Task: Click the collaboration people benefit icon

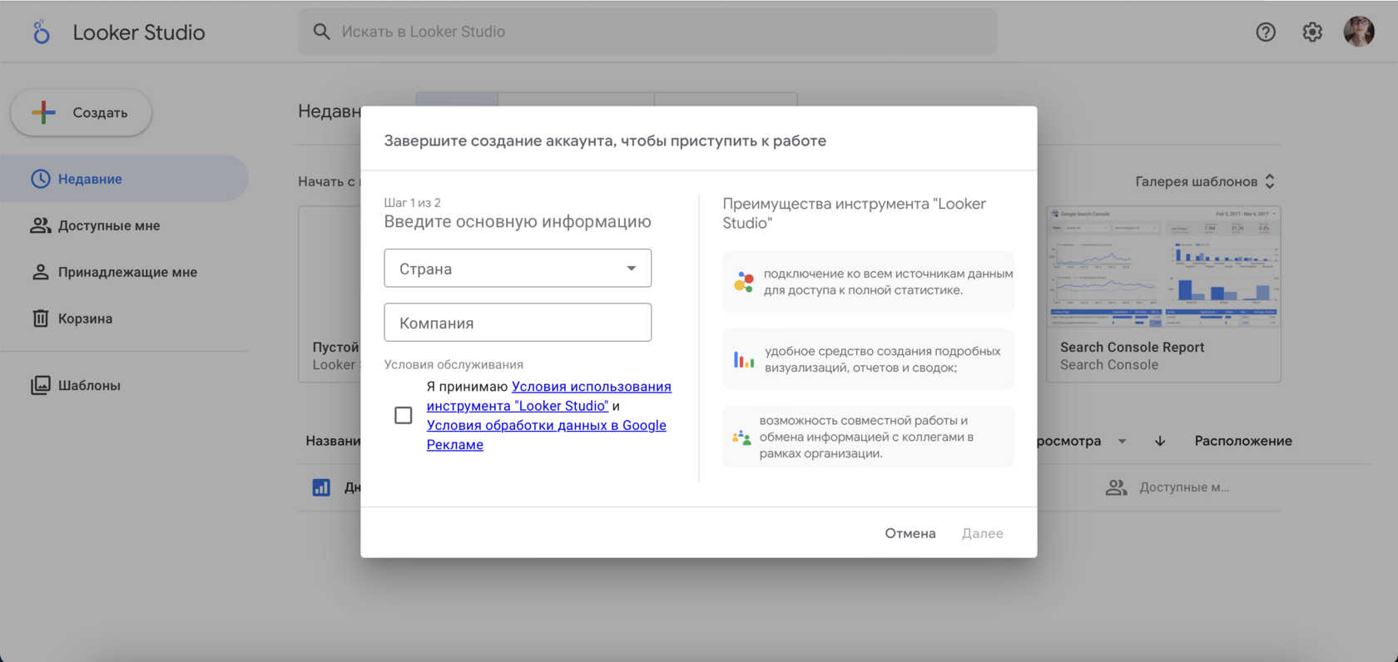Action: point(741,437)
